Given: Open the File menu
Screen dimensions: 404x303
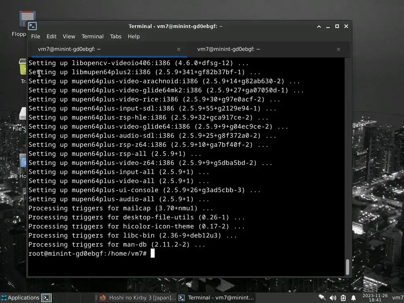Looking at the screenshot, I should click(x=36, y=36).
